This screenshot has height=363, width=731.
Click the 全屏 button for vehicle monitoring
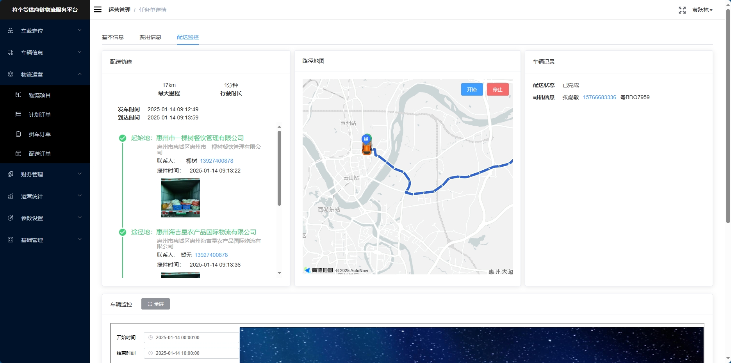(x=155, y=304)
